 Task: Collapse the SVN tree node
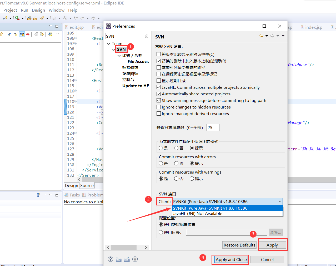(114, 50)
